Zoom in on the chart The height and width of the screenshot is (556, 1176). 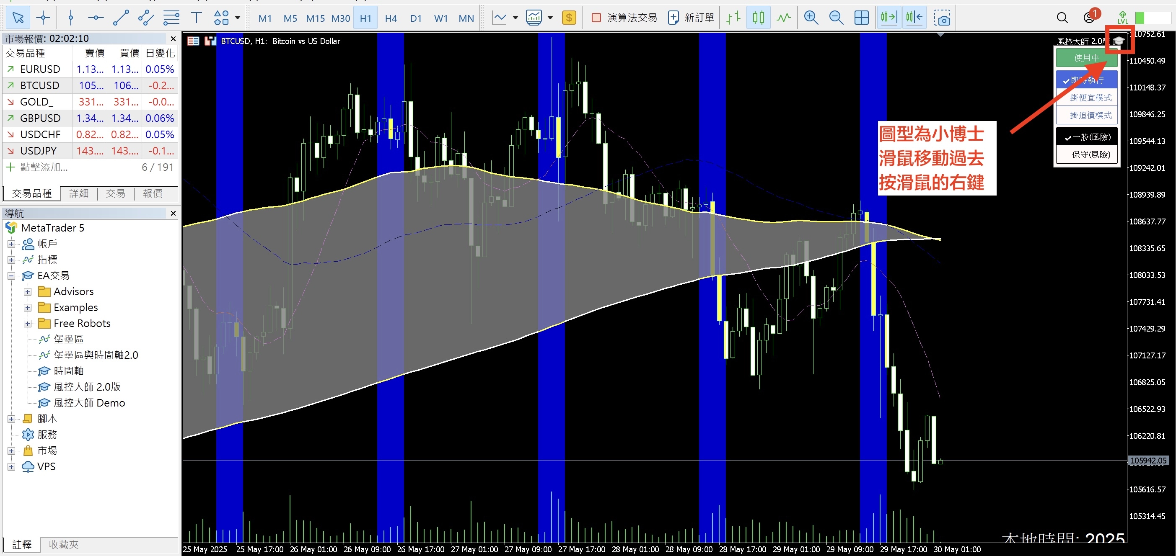point(811,18)
